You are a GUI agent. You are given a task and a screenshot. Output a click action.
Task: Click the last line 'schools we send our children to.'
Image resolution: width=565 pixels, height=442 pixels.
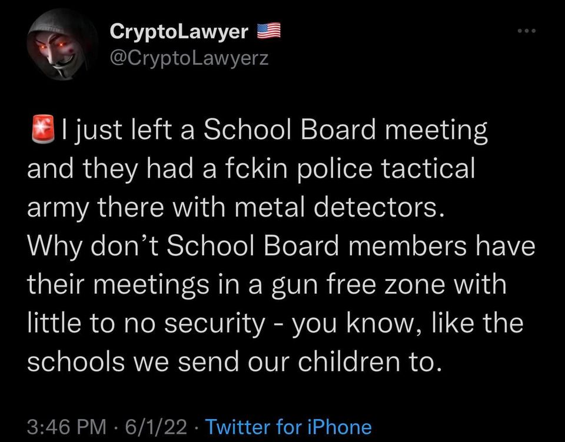click(x=234, y=362)
